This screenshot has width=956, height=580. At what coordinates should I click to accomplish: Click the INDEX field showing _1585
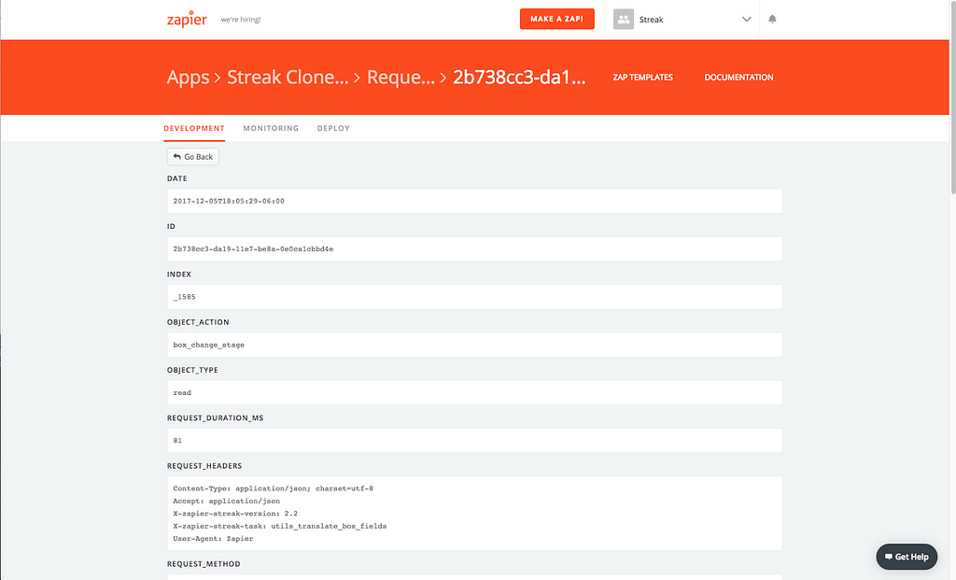coord(474,297)
